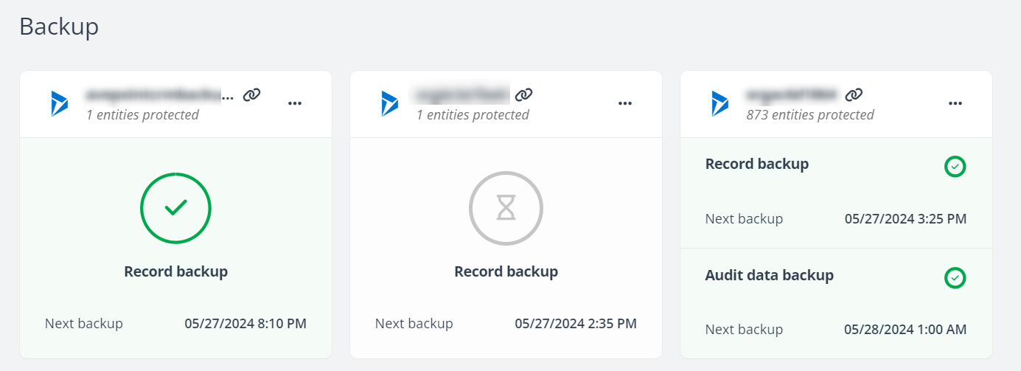
Task: Click large green checkmark status icon
Action: tap(175, 209)
